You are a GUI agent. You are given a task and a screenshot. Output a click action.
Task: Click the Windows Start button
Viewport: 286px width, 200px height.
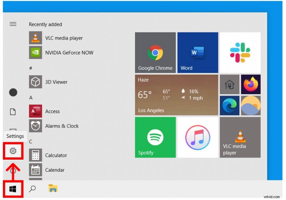click(13, 189)
